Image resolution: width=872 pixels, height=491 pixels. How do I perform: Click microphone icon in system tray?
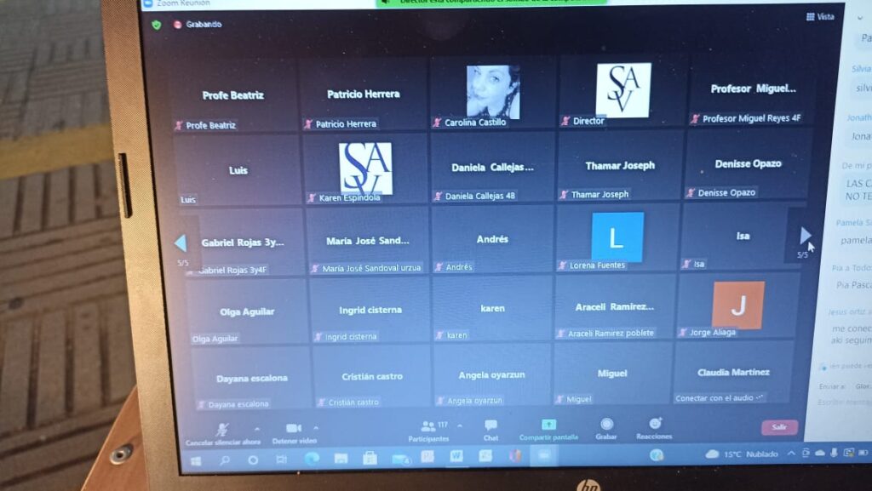(x=834, y=453)
